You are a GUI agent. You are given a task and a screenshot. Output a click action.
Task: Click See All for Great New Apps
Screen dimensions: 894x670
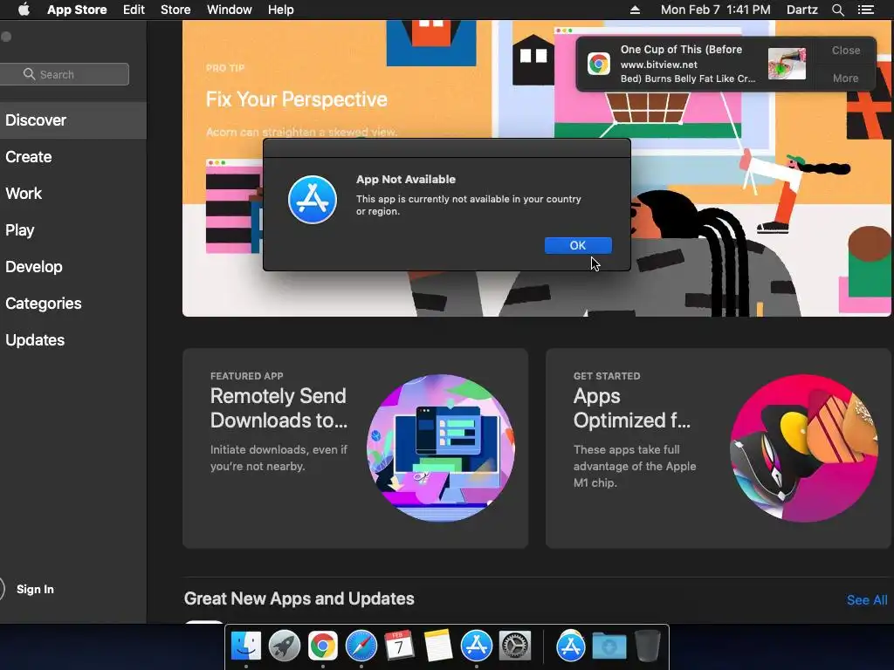click(867, 600)
